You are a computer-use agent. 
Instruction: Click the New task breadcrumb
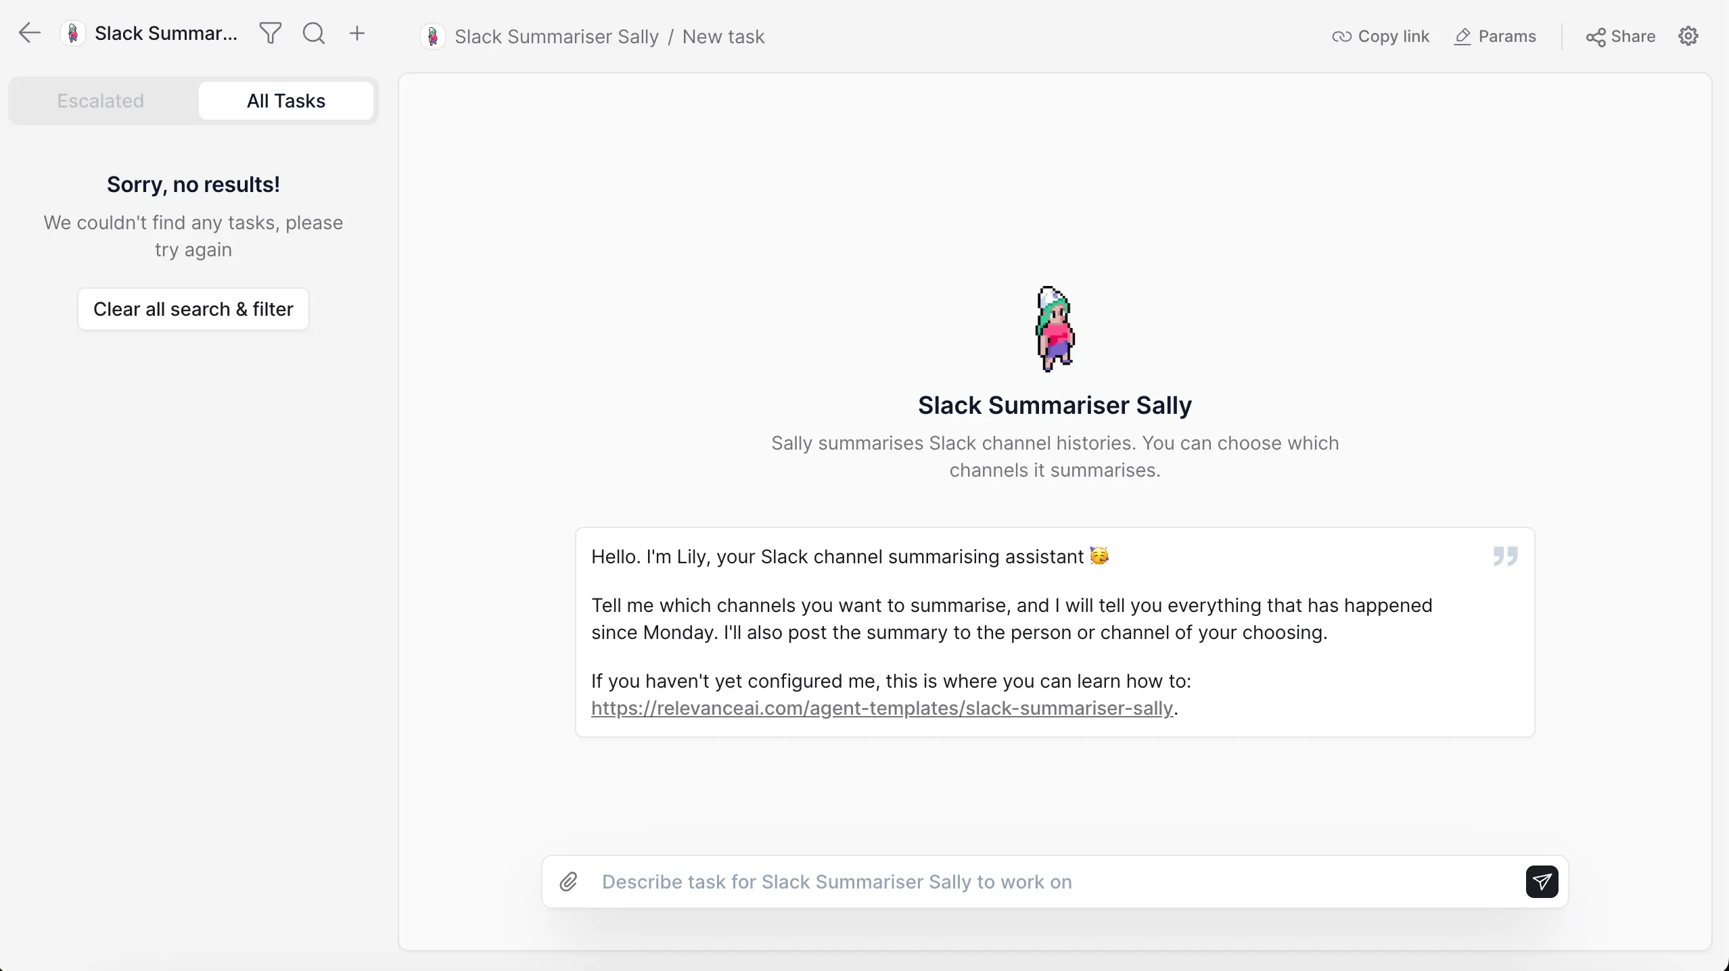click(x=723, y=37)
